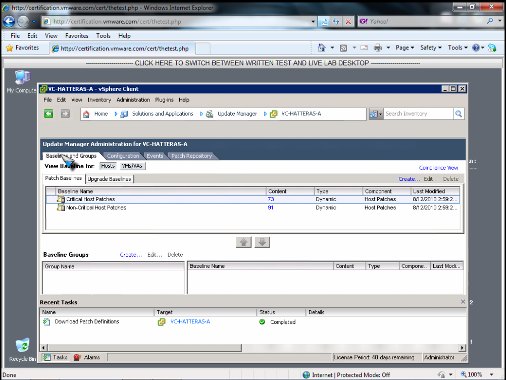Open the vSphere Administration menu
Image resolution: width=506 pixels, height=380 pixels.
click(133, 100)
